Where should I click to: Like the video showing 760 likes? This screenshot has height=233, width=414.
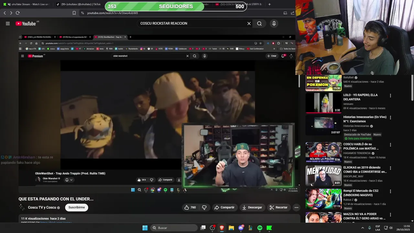190,207
